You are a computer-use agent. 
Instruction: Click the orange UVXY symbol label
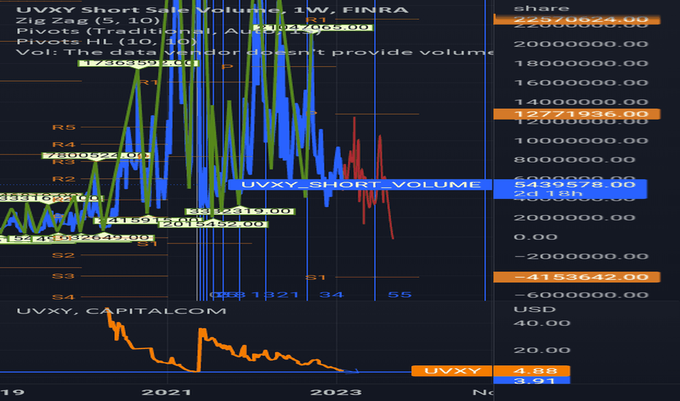point(452,370)
